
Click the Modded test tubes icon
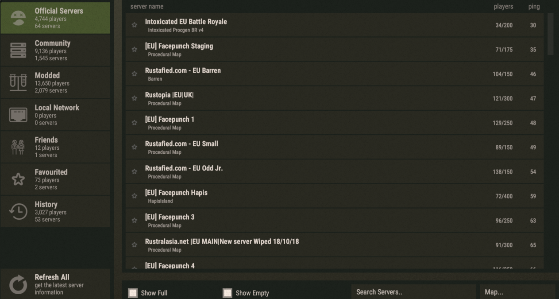[x=18, y=83]
